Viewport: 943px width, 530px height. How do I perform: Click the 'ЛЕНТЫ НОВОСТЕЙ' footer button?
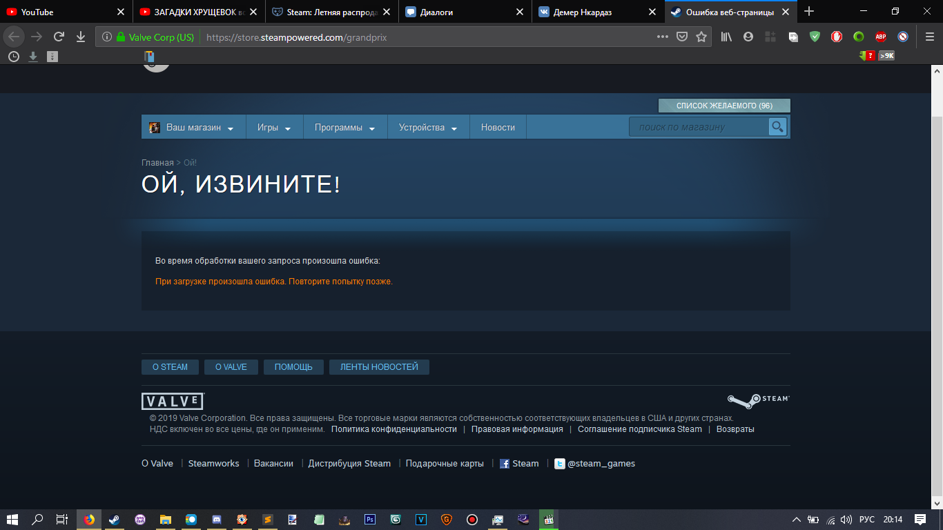pos(379,367)
